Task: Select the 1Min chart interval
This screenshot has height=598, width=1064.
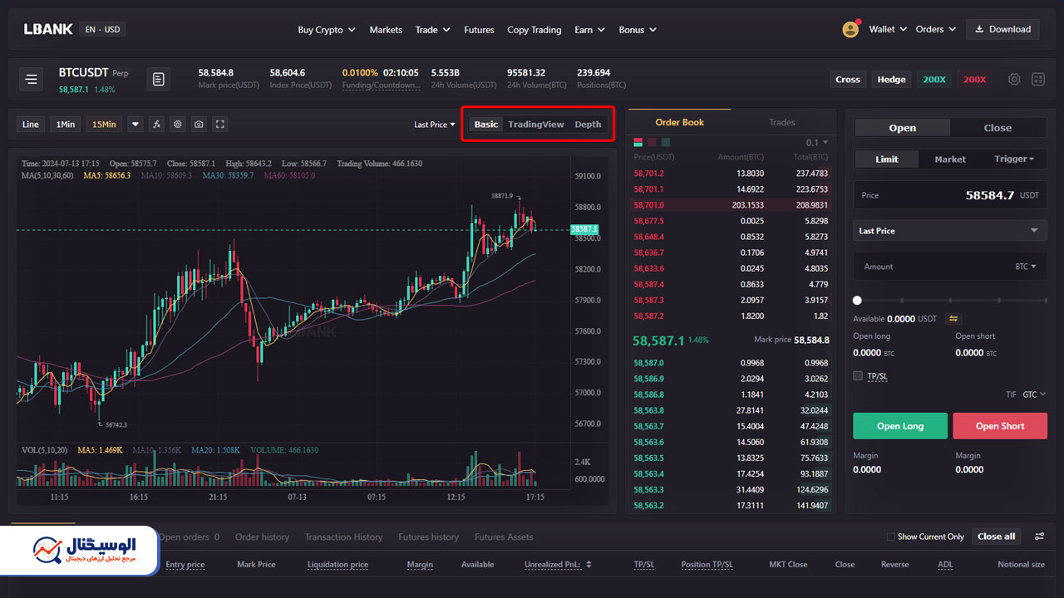Action: (x=66, y=125)
